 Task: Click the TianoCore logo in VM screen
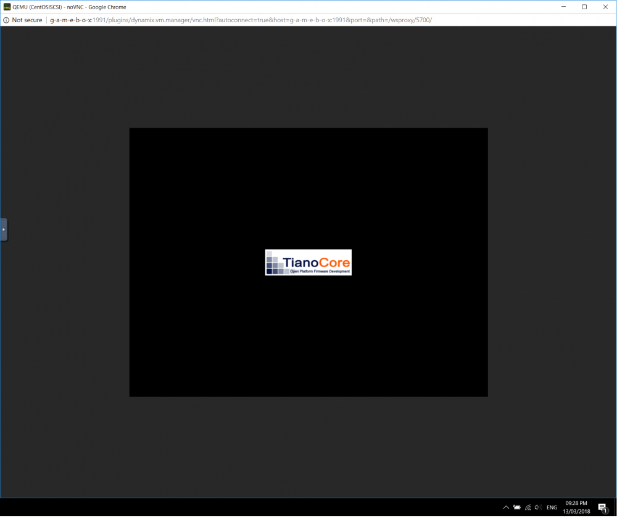308,262
